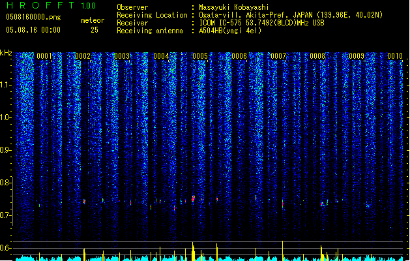Click the 1.1 kHz axis tick label

(x=5, y=85)
